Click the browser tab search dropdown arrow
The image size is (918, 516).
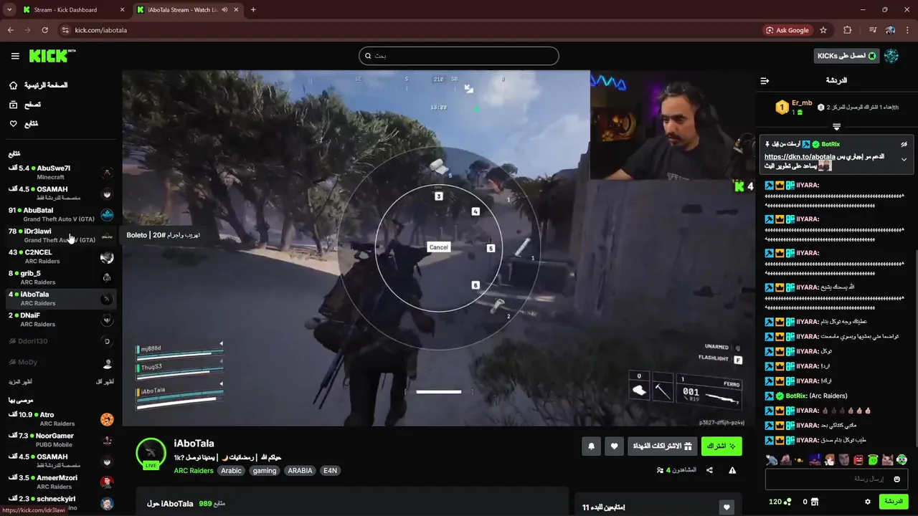click(x=9, y=10)
